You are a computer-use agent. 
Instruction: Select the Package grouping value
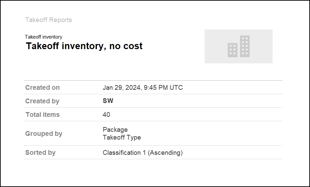pos(115,130)
